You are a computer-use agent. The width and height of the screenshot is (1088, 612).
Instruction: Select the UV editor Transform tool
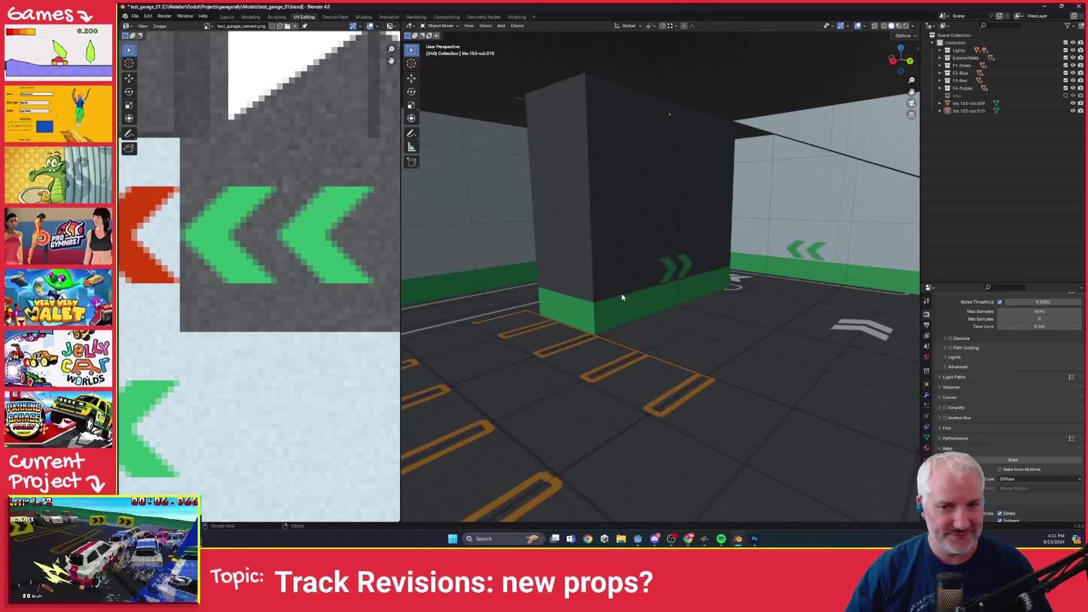pos(129,118)
